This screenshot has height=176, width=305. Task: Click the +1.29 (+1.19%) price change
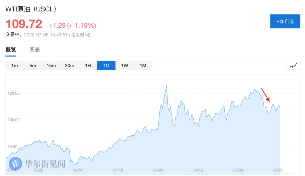pos(72,26)
